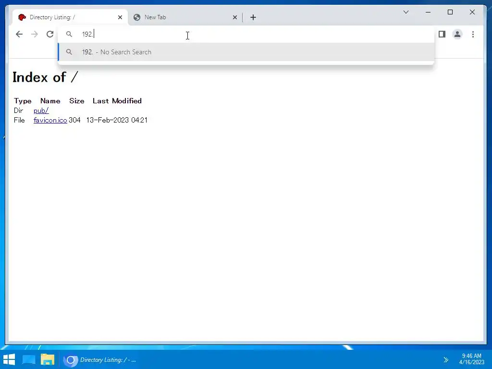Close the Directory Listing tab
This screenshot has height=369, width=492.
(120, 17)
